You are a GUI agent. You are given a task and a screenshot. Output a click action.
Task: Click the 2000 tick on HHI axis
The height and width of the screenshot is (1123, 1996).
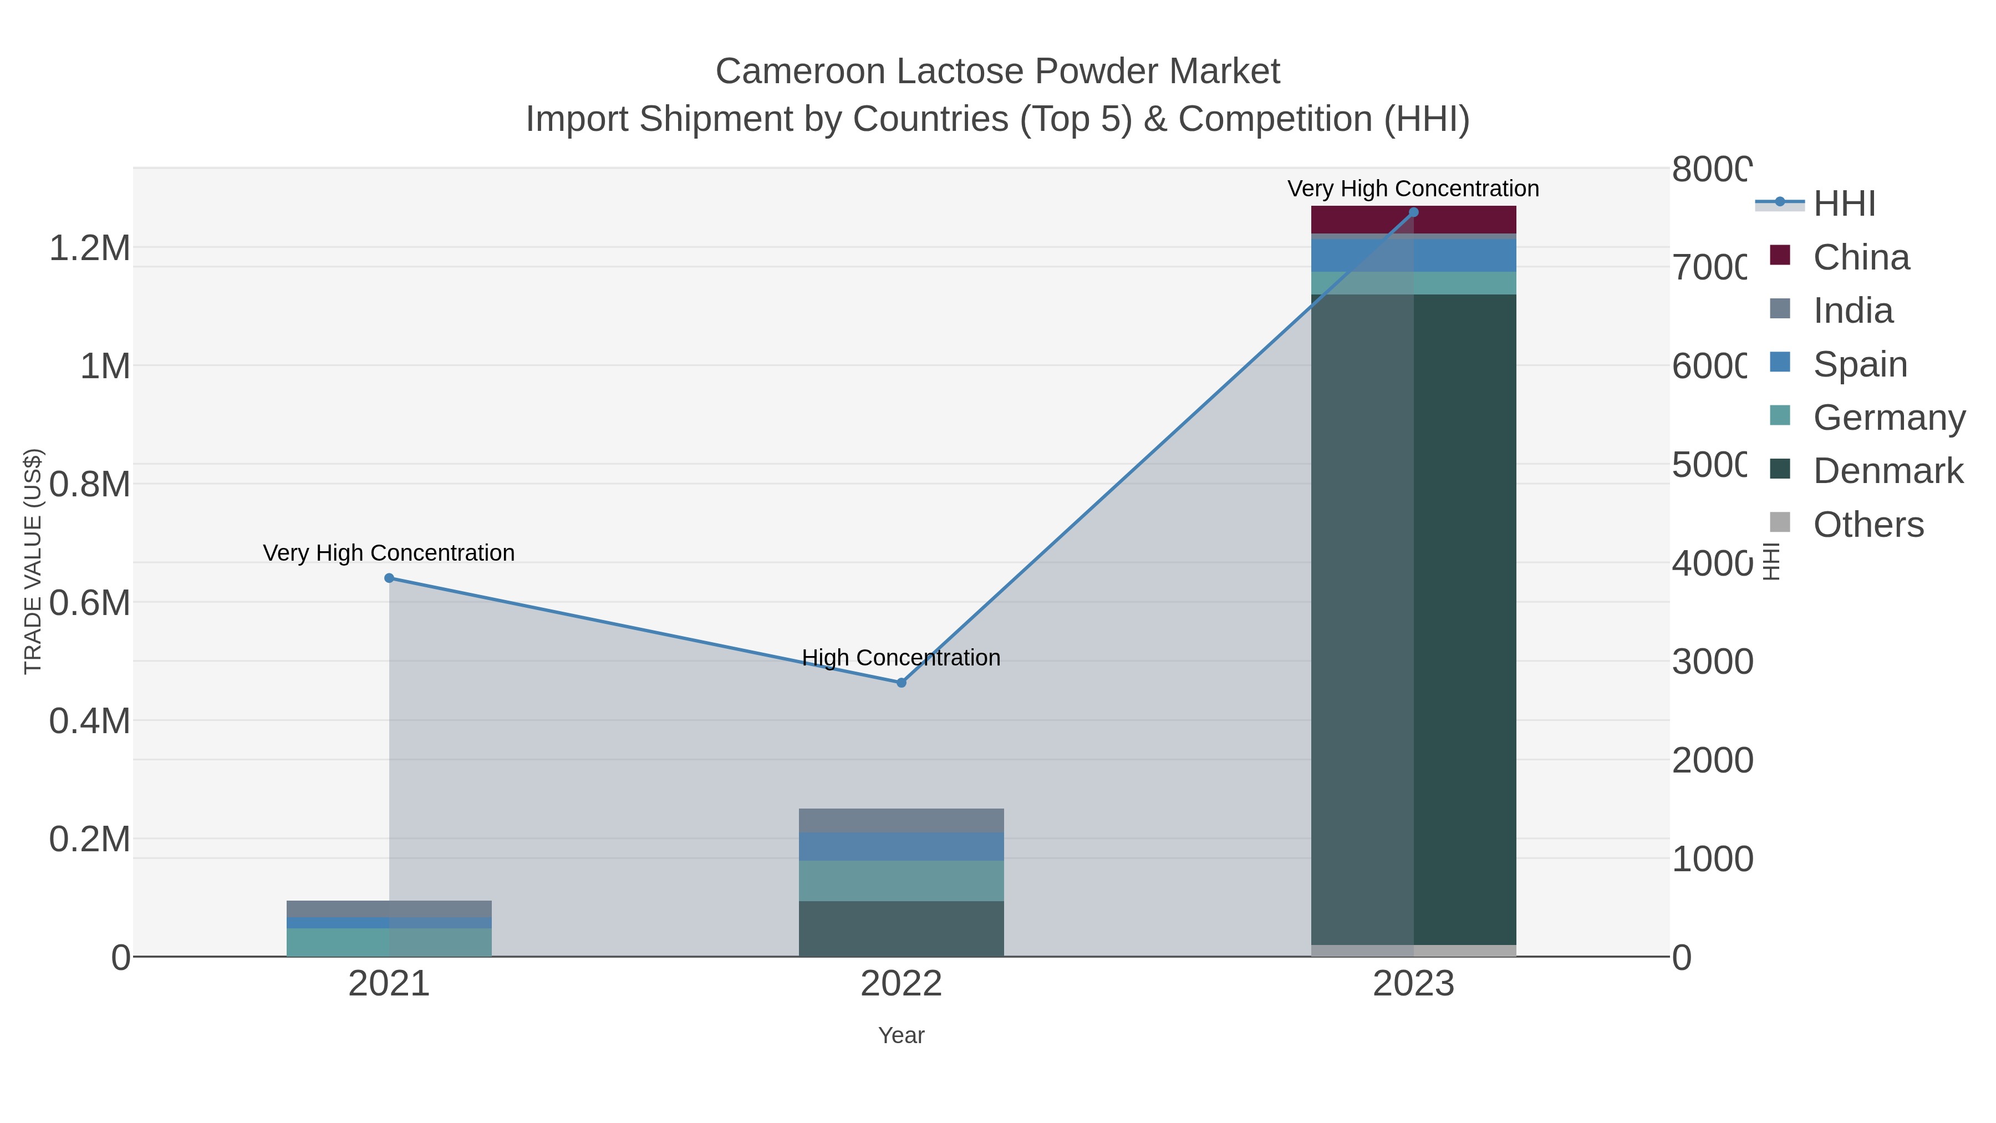click(1713, 760)
